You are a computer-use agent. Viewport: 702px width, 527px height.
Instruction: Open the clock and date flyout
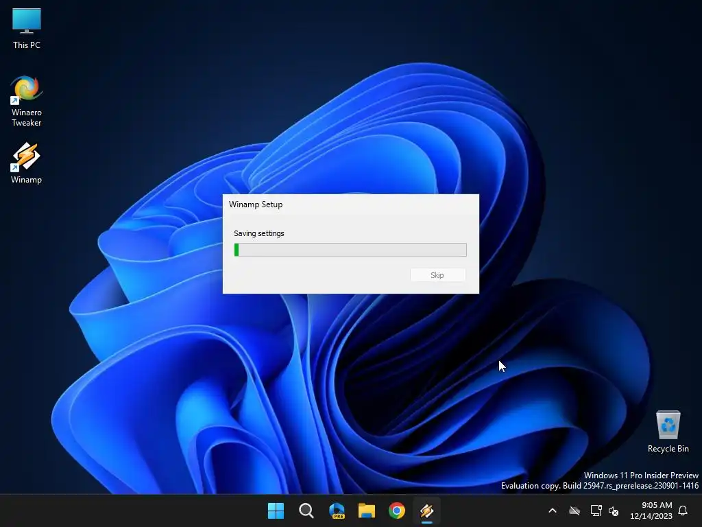(651, 511)
